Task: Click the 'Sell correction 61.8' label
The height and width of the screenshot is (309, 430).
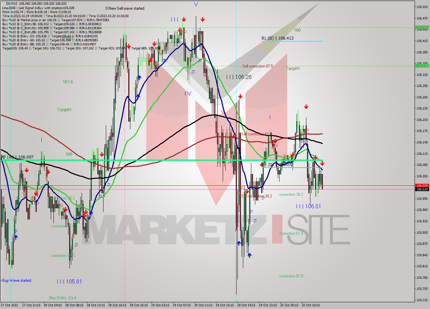Action: click(x=256, y=134)
